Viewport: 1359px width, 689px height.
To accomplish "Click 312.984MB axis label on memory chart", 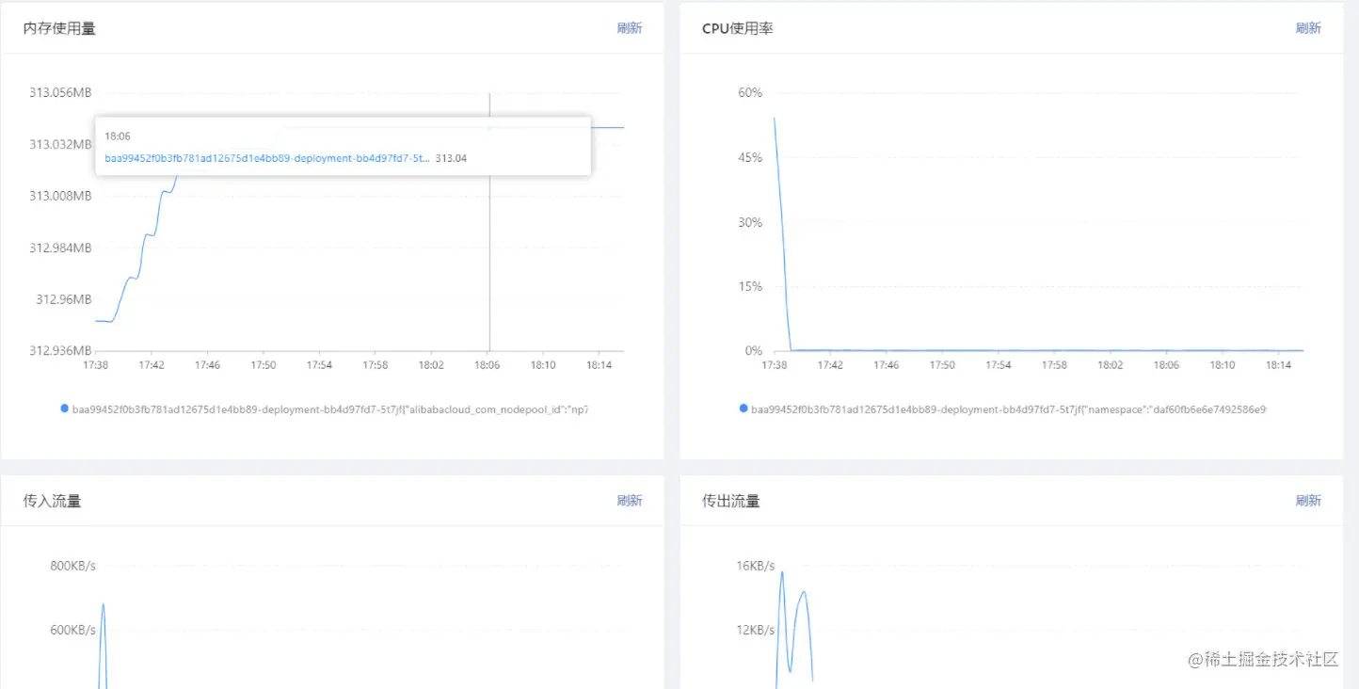I will pyautogui.click(x=60, y=248).
